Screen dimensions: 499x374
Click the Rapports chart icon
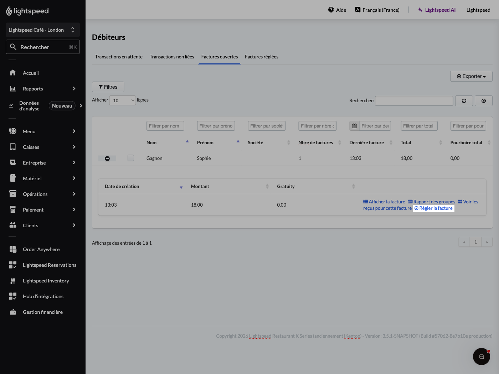click(x=13, y=89)
